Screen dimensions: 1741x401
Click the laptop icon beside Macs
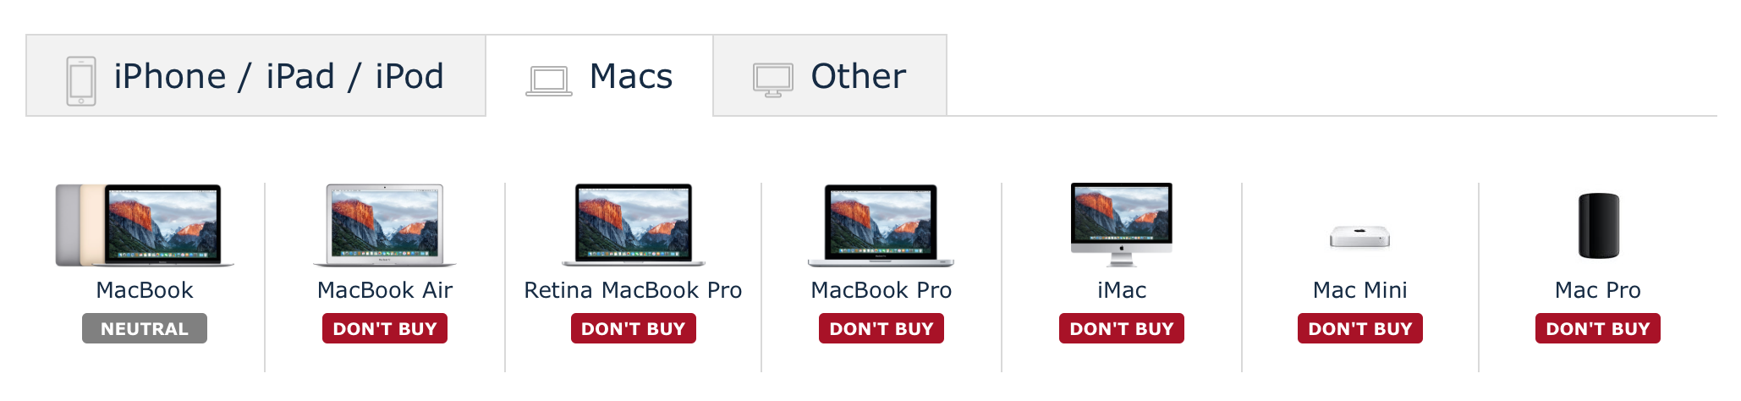[549, 81]
